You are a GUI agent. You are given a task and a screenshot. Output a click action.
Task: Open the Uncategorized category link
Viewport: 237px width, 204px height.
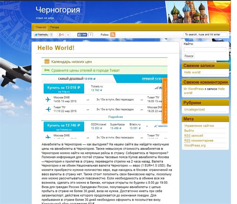point(194,110)
